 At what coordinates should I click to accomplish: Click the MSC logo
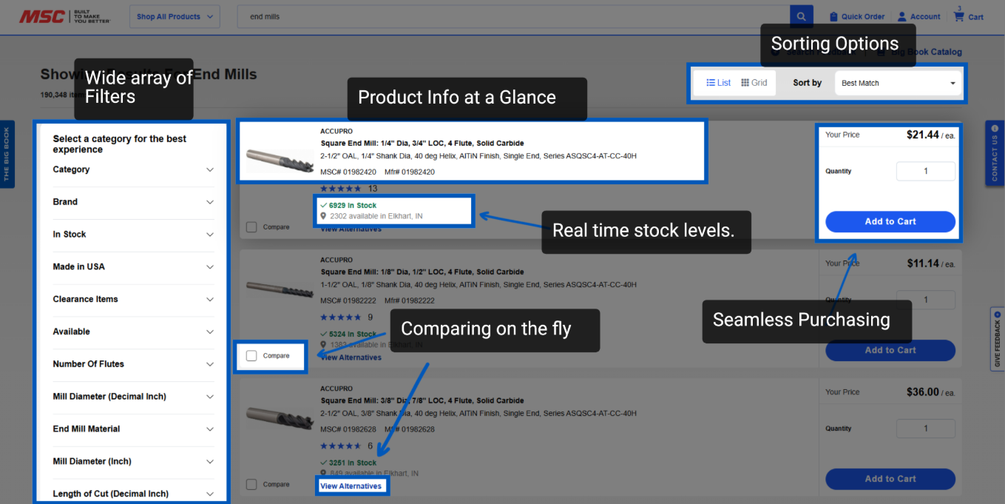click(x=64, y=16)
